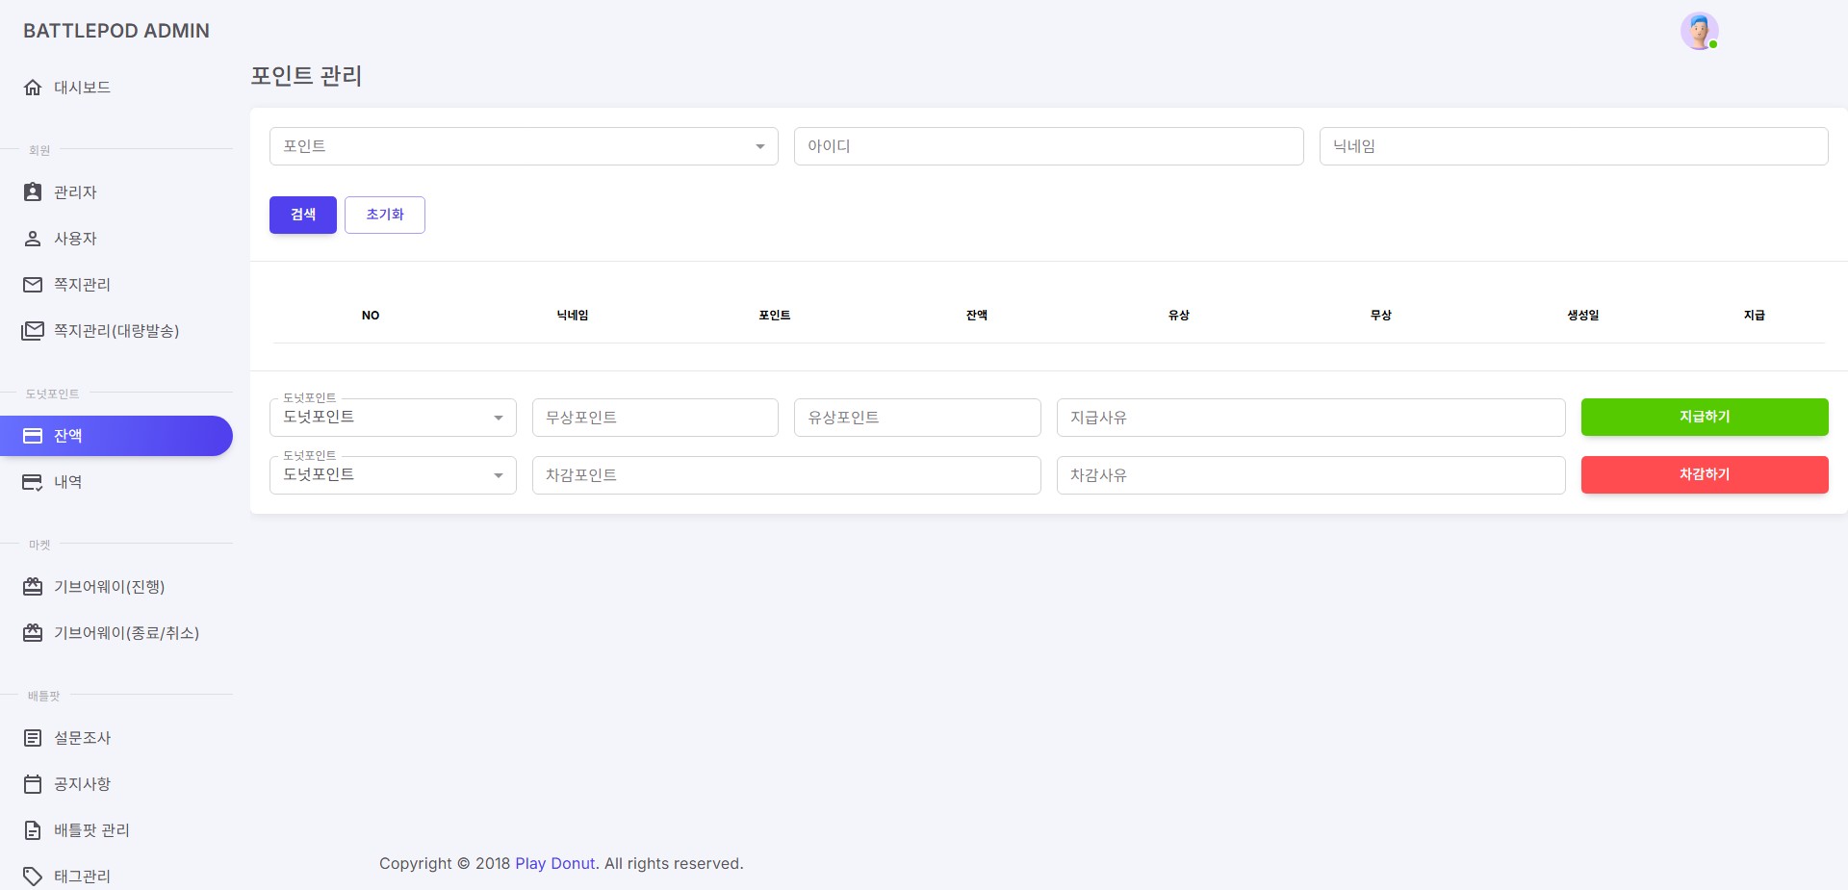Select the 기브어웨이(종료/취소) menu entry
The width and height of the screenshot is (1848, 890).
click(126, 632)
